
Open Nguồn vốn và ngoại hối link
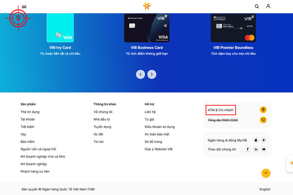point(38,149)
